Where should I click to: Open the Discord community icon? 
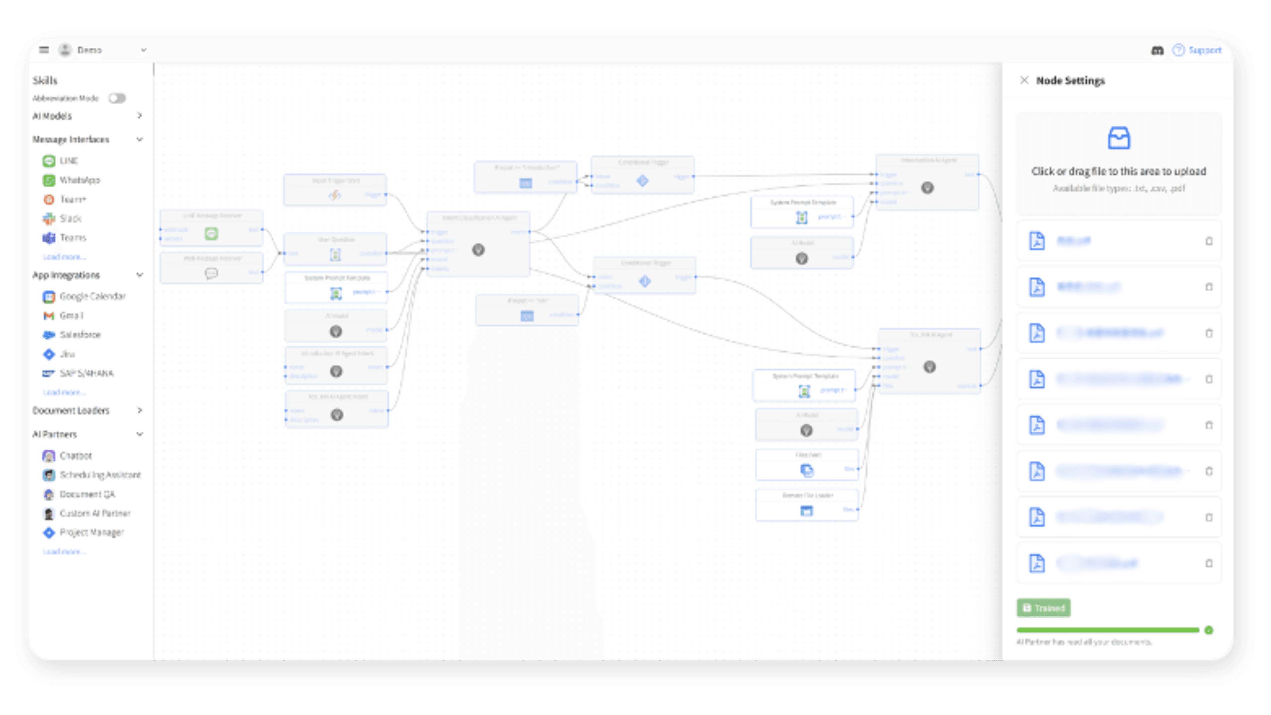point(1157,50)
